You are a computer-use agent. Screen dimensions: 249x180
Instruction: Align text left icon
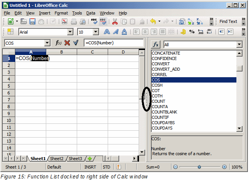(136, 32)
